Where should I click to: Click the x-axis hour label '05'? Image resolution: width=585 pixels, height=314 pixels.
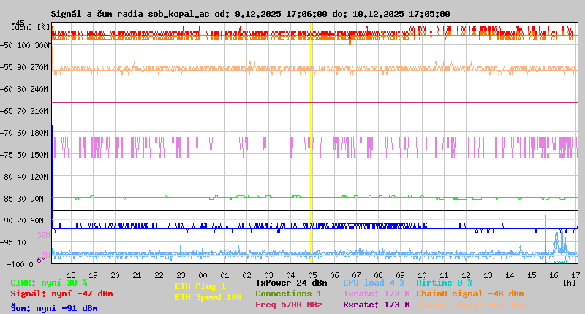[313, 275]
